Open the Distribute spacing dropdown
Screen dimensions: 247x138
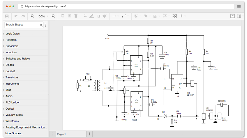pos(166,16)
